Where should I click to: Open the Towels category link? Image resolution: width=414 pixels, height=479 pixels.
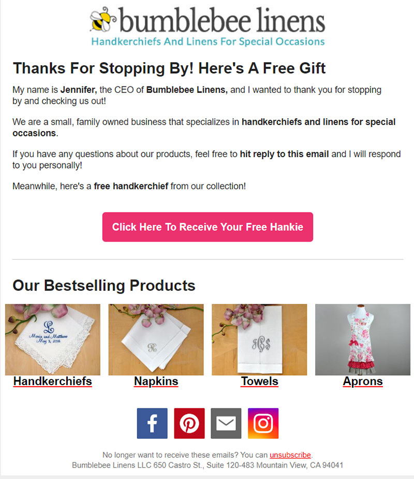click(259, 381)
